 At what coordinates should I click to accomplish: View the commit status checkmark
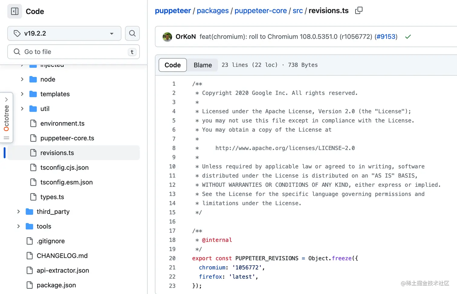click(x=408, y=37)
